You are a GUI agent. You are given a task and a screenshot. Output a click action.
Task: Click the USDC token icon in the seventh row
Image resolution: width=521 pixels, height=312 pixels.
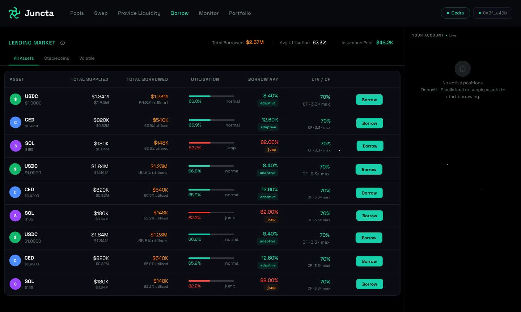click(15, 237)
